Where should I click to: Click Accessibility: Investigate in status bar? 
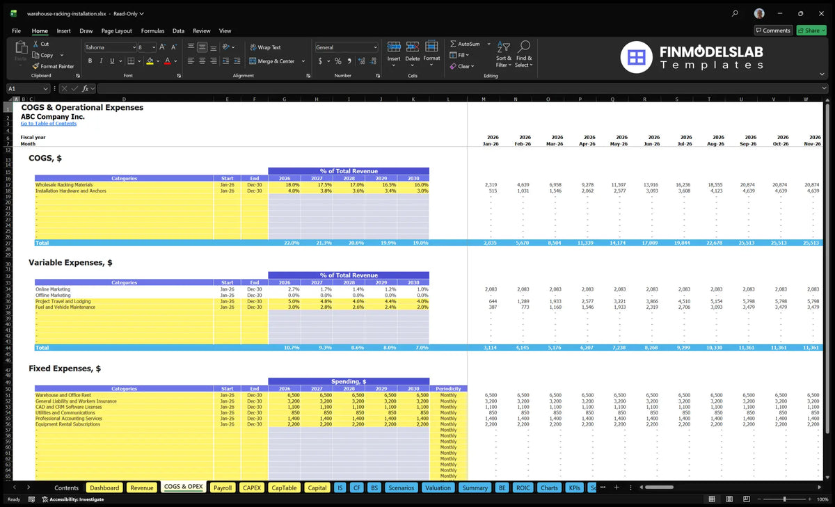(x=72, y=499)
